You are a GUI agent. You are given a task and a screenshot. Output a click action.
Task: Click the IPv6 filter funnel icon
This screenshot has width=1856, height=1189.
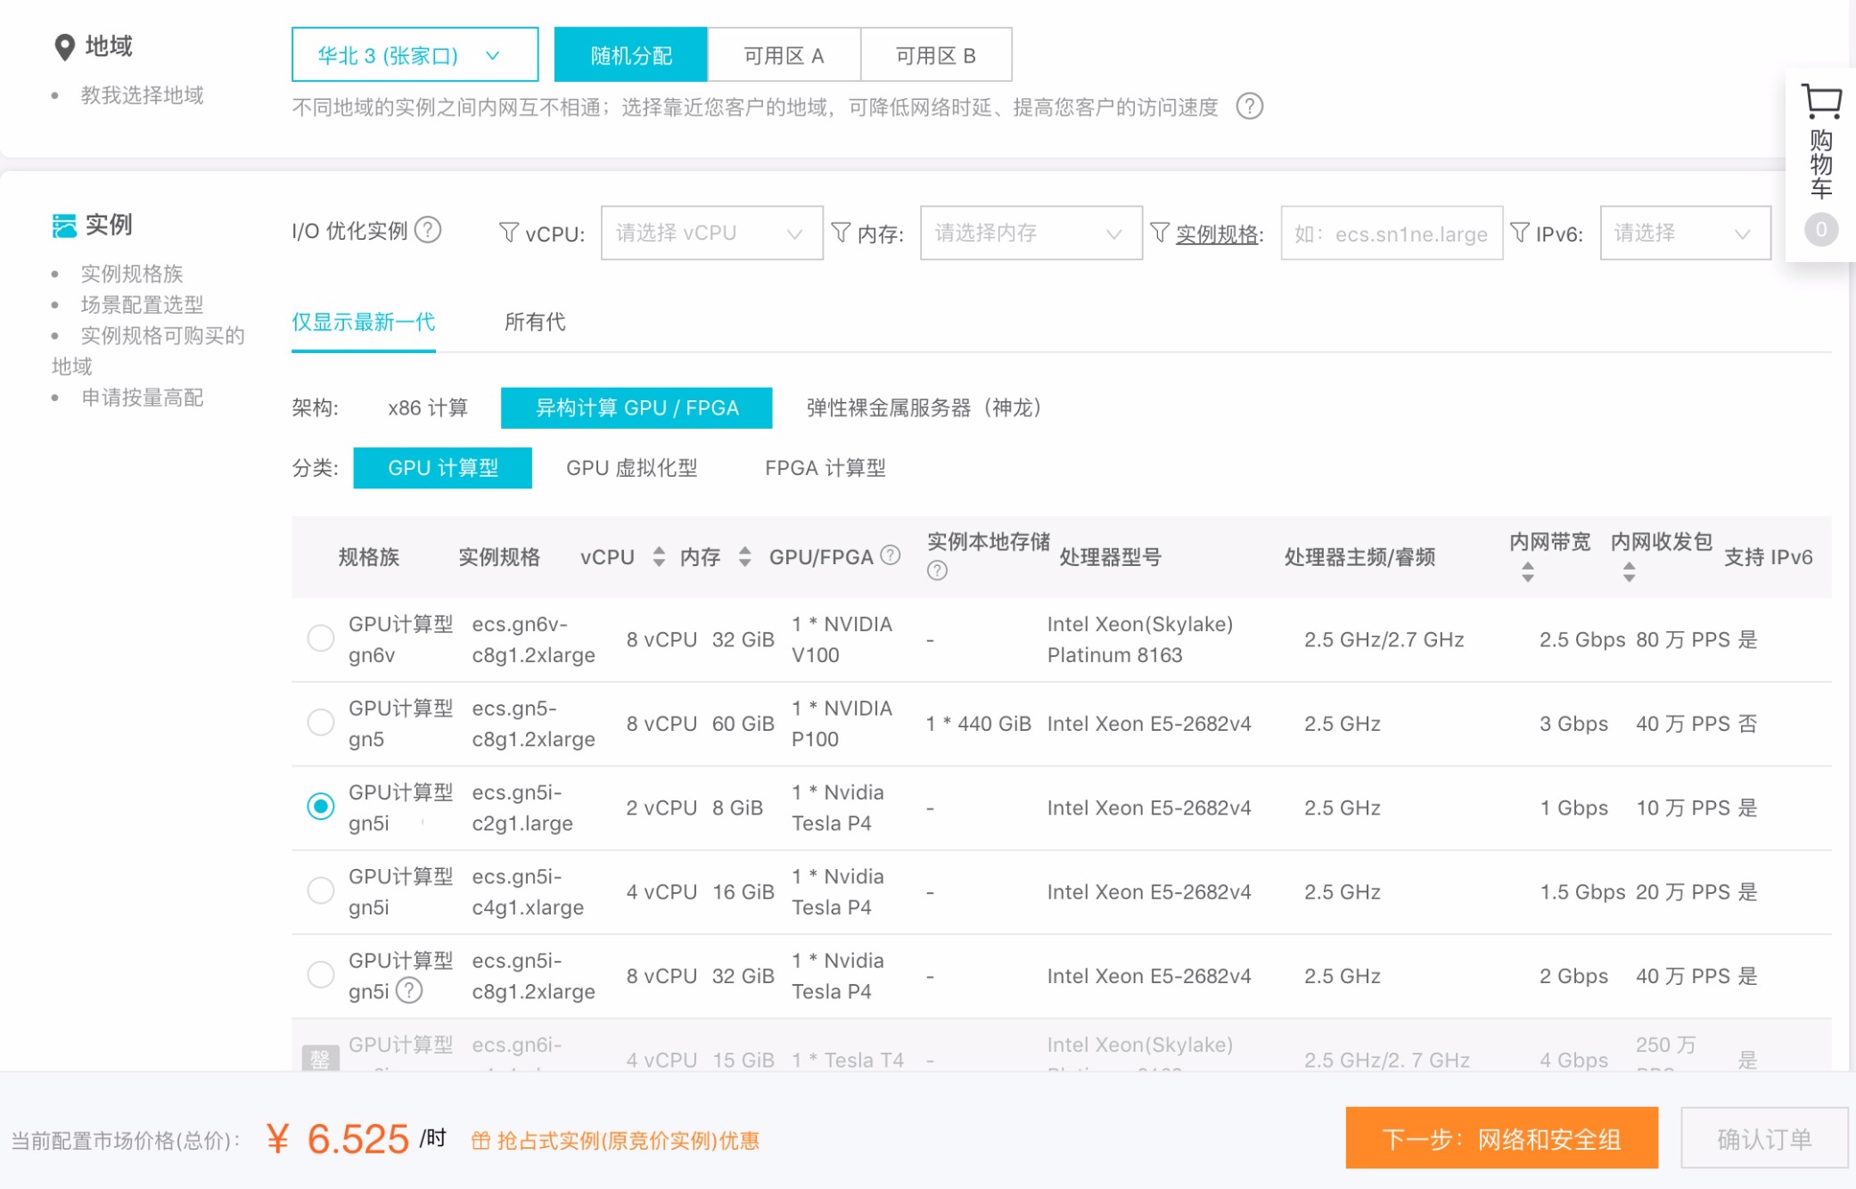[x=1520, y=233]
